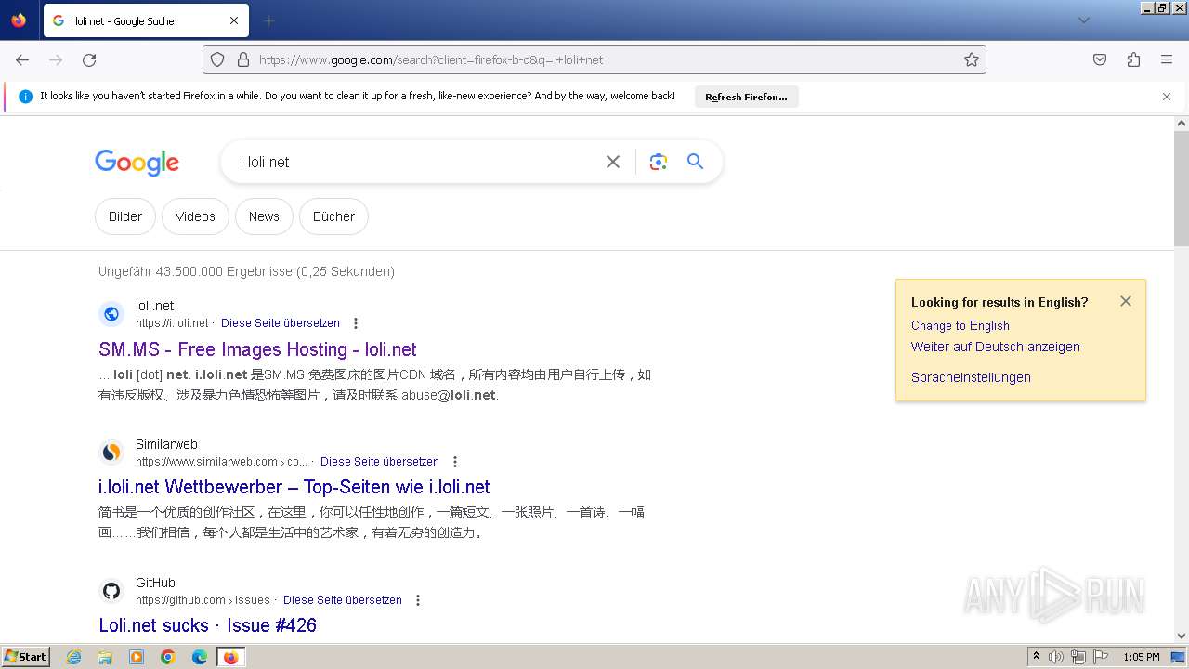Viewport: 1189px width, 669px height.
Task: Choose Change to English
Action: click(960, 325)
